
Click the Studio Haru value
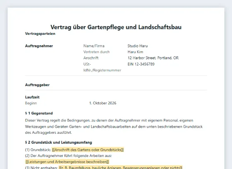[x=138, y=46]
